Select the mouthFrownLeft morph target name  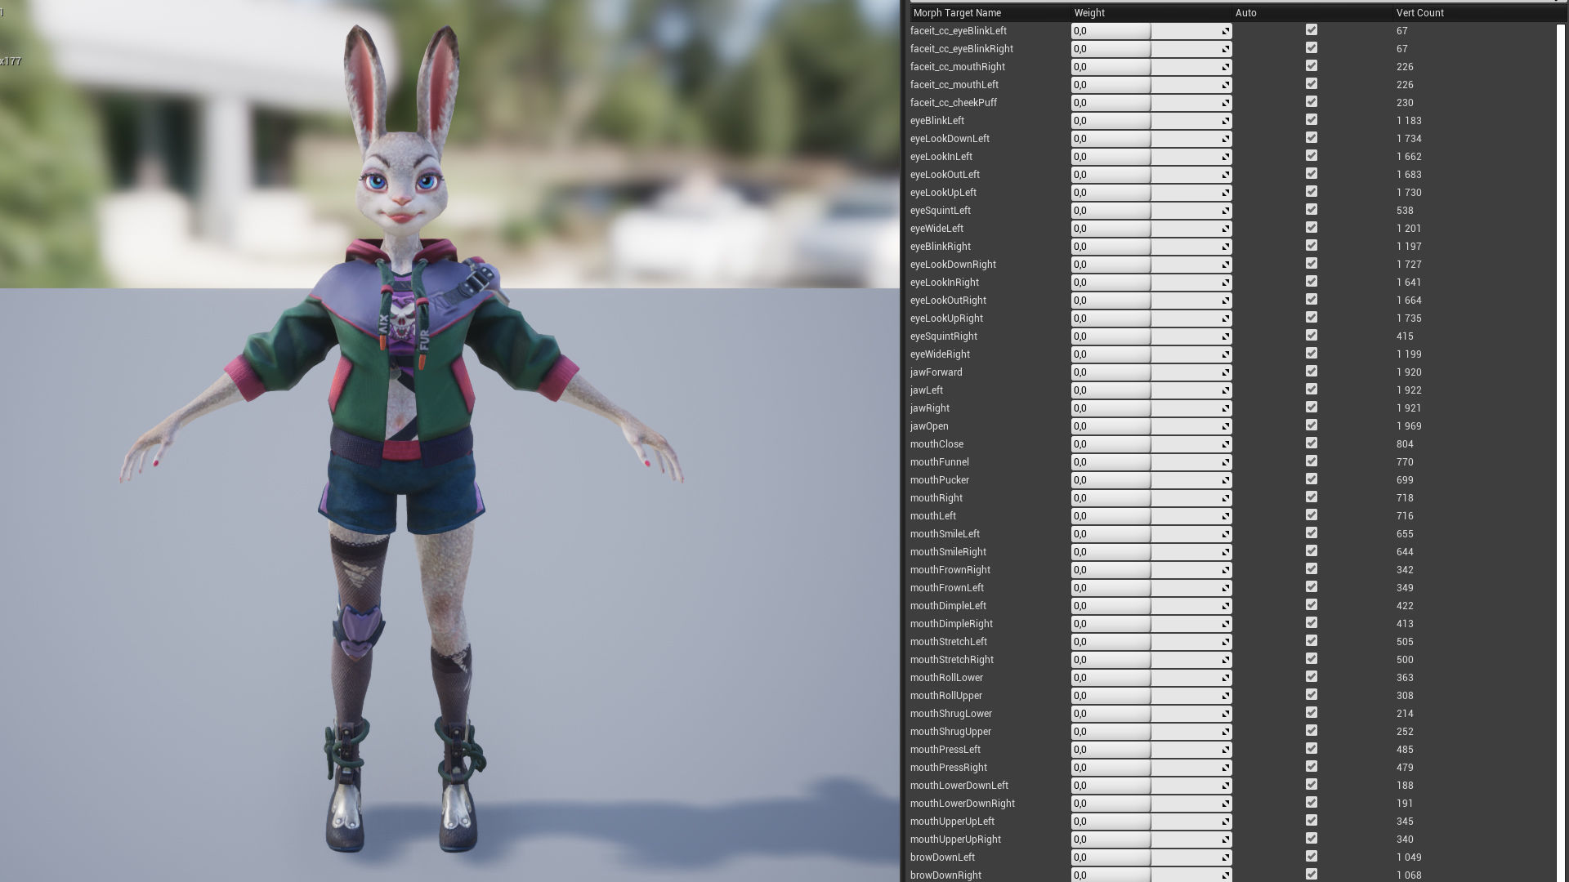(947, 588)
